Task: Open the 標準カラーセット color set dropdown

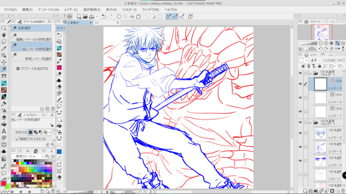Action: pos(28,156)
